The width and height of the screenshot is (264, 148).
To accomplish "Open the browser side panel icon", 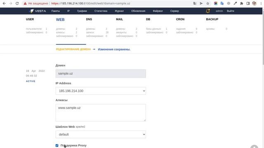I will [248, 3].
